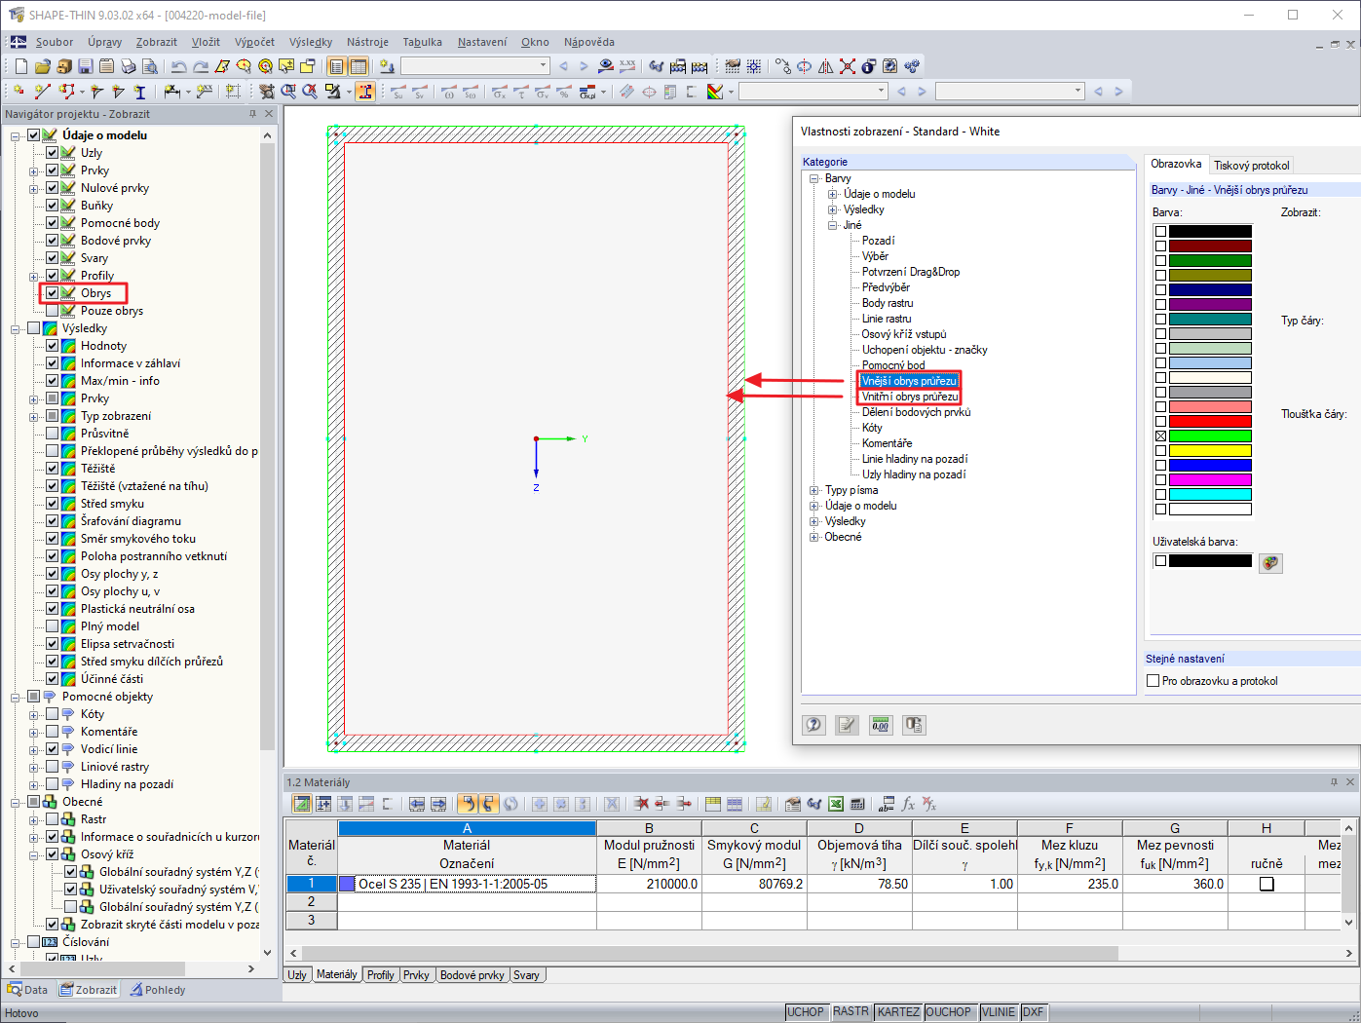The height and width of the screenshot is (1023, 1361).
Task: Save the model with the floppy disk icon
Action: tap(86, 66)
